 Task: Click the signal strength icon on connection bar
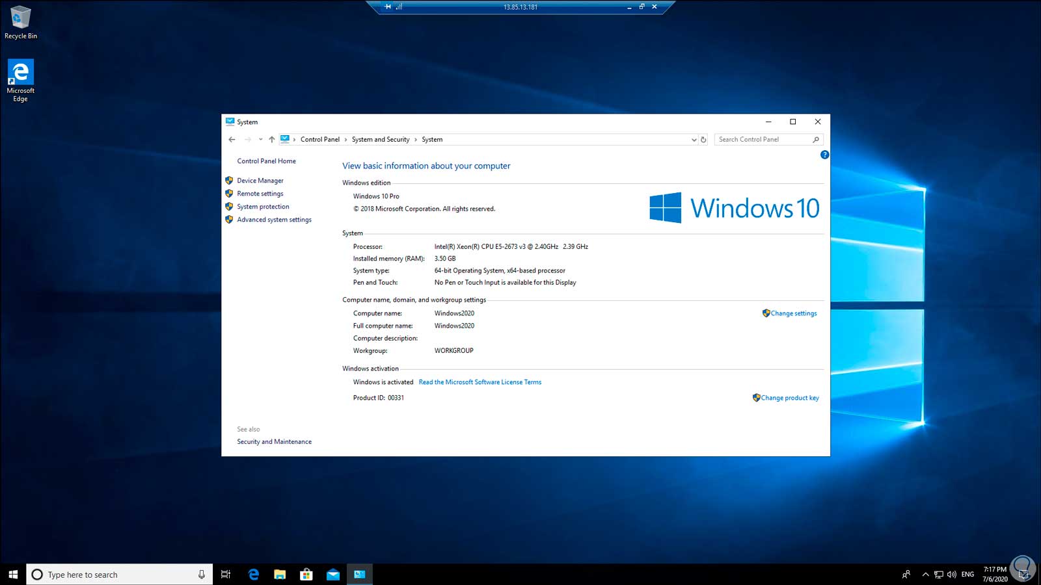[399, 6]
